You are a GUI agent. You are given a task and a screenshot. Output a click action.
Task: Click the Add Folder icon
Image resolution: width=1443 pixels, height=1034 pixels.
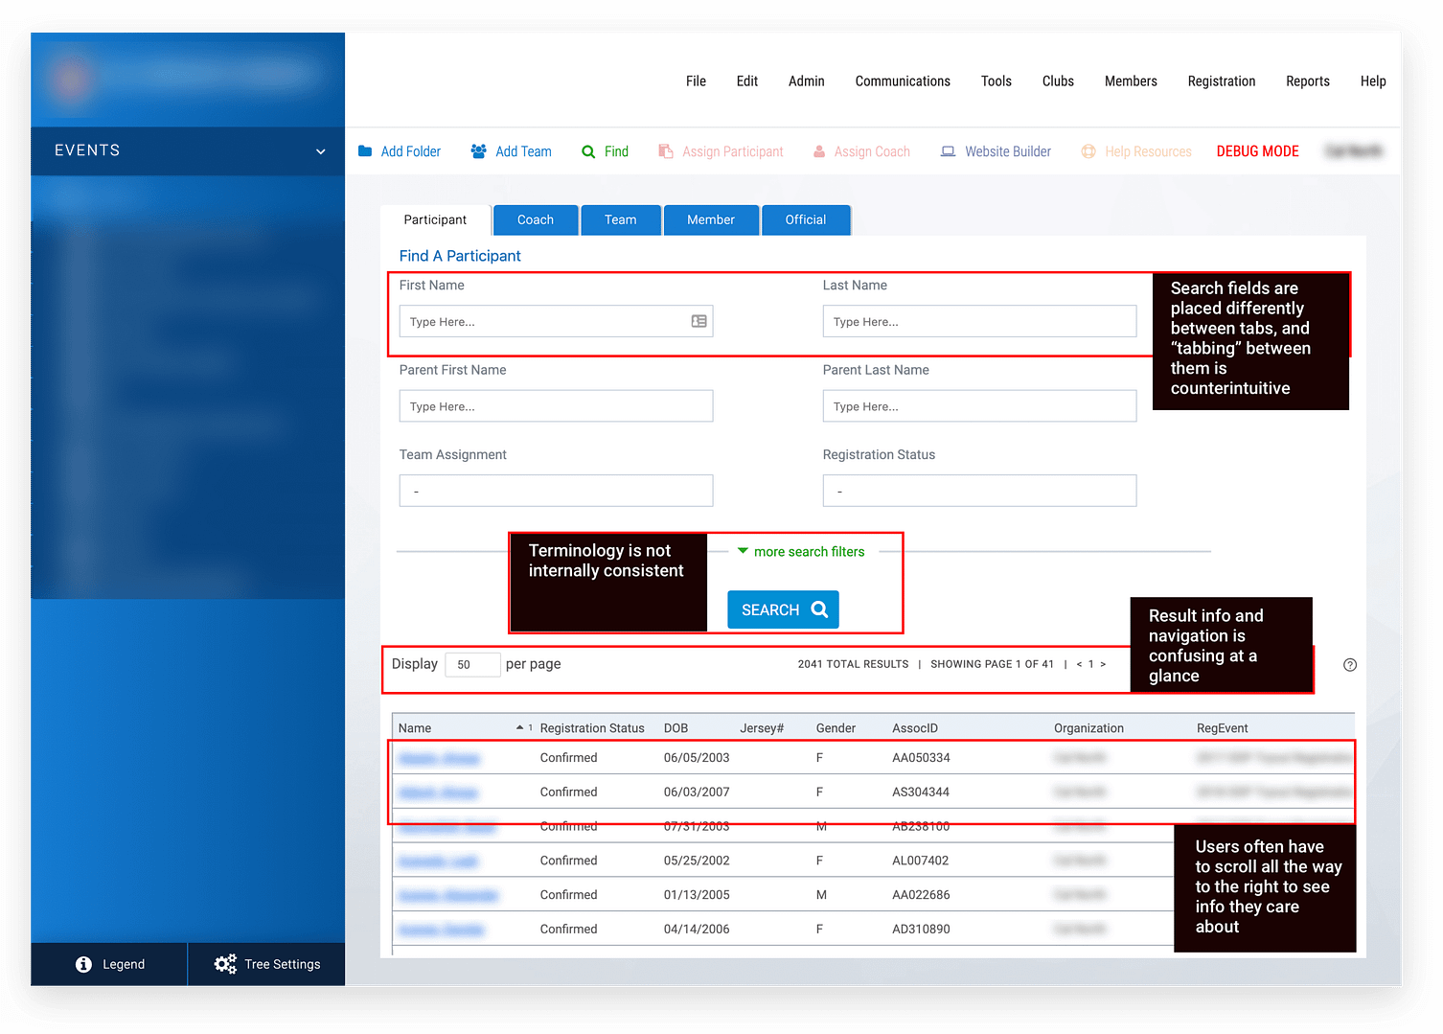[x=365, y=151]
